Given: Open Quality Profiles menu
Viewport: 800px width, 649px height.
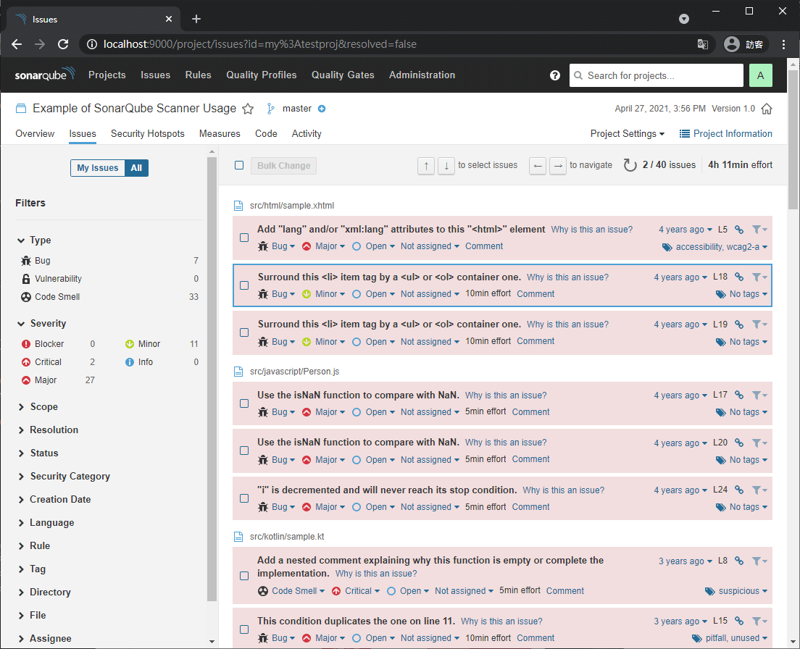Looking at the screenshot, I should click(261, 75).
